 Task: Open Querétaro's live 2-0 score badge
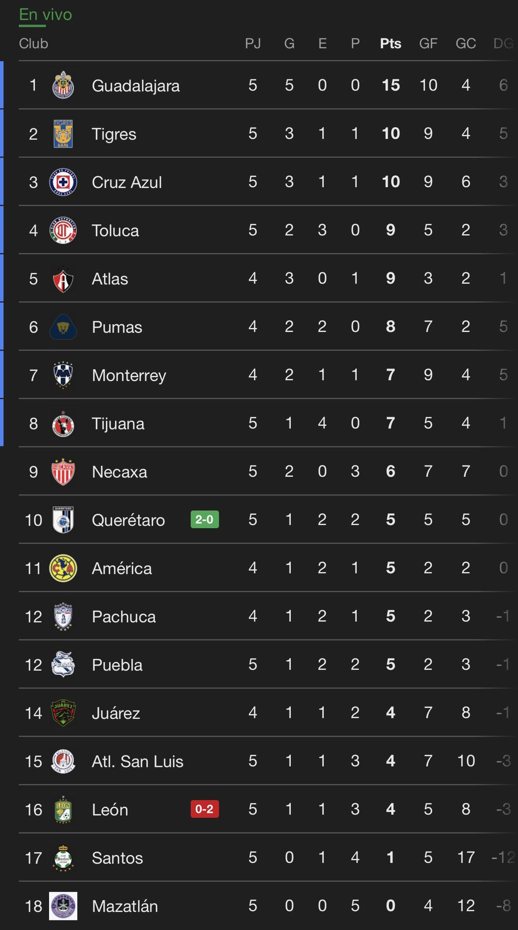tap(204, 519)
